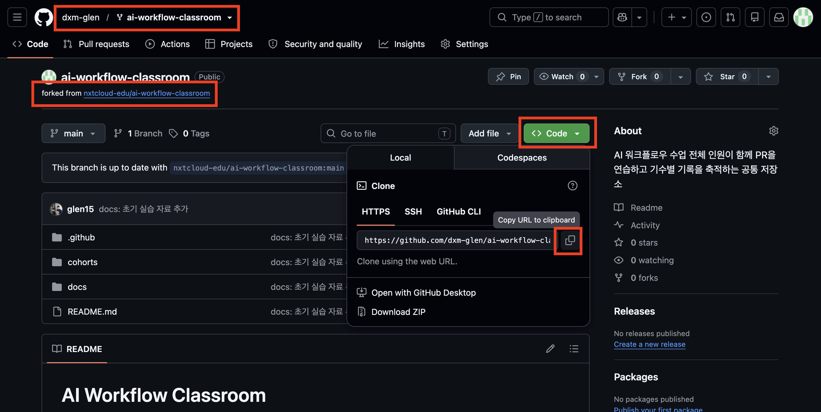Open the glen15 commit message link
The image size is (821, 412).
[x=144, y=209]
